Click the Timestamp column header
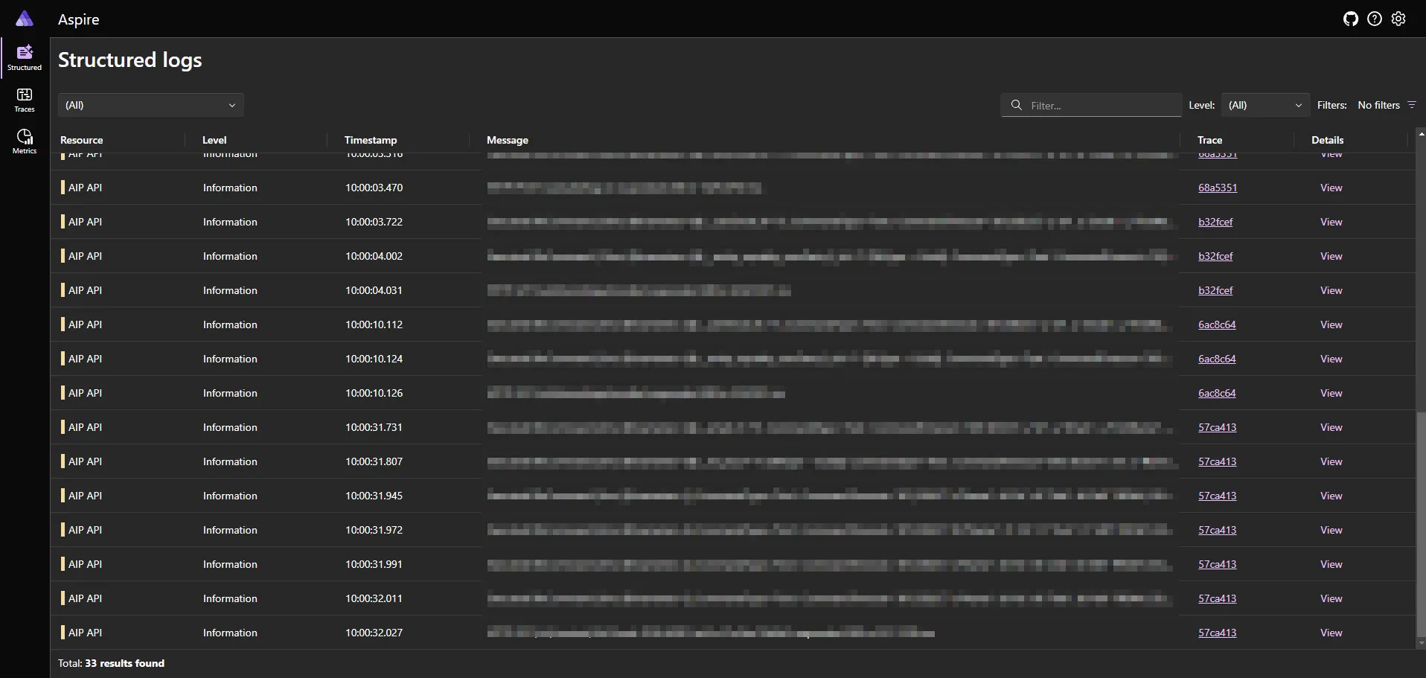The height and width of the screenshot is (678, 1426). (371, 140)
